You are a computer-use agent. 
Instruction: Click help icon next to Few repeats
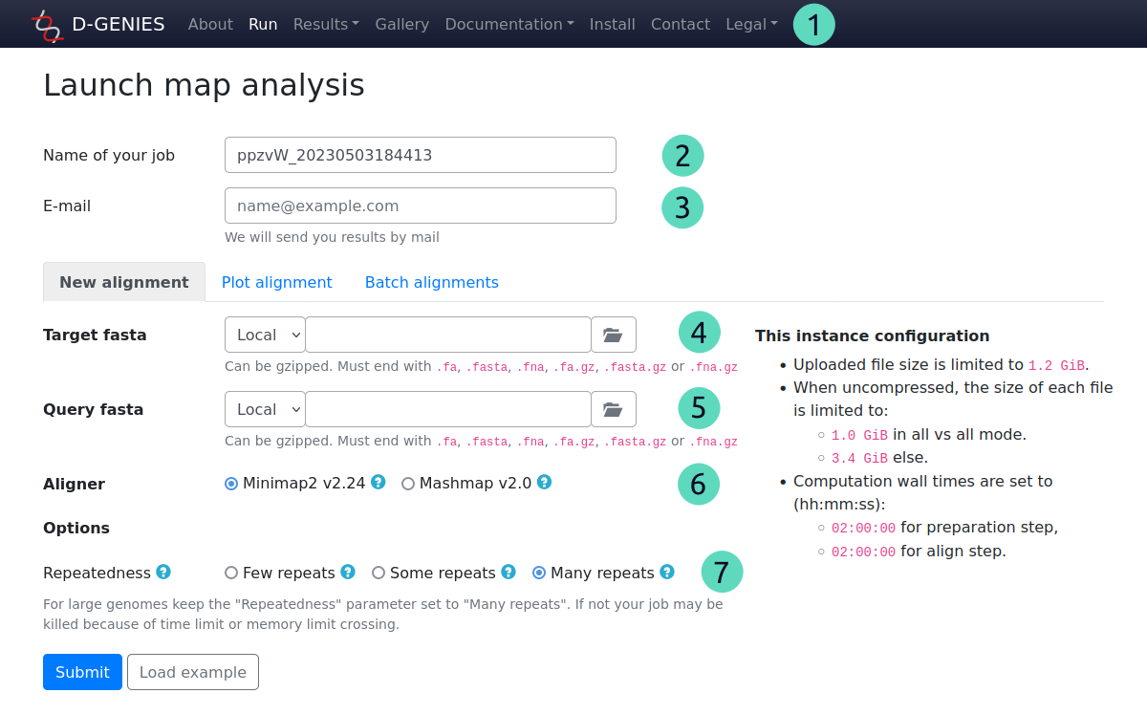pyautogui.click(x=348, y=573)
